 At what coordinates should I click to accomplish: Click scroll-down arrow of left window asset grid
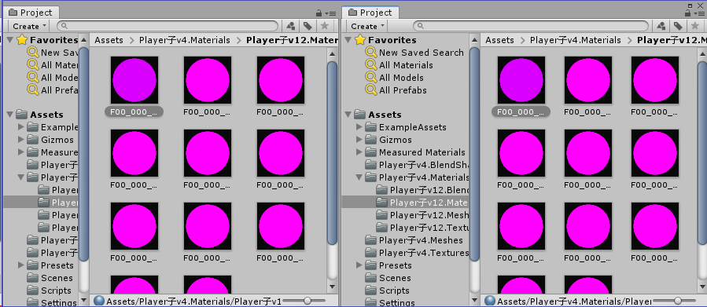(333, 287)
